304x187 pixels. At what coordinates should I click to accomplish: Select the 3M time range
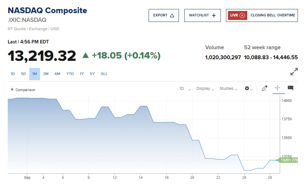pos(46,74)
